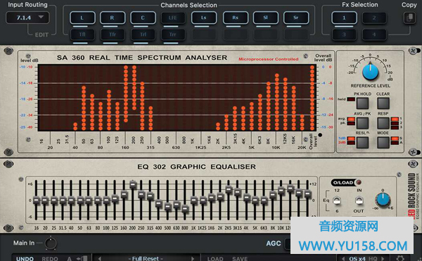Click the LOAD button
Image resolution: width=422 pixels, height=261 pixels.
tap(215, 259)
